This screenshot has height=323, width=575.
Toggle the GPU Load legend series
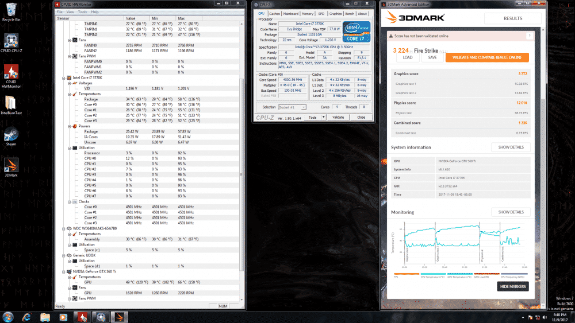[486, 275]
